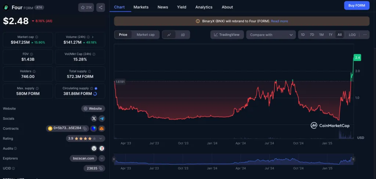Screen dimensions: 376x179
Task: Open TradingView chart button
Action: tap(227, 35)
